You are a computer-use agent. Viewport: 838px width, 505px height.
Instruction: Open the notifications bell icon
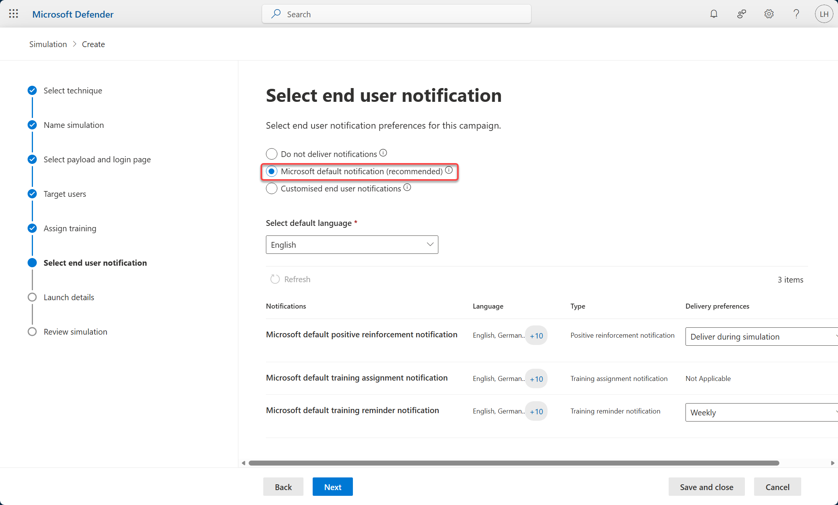point(713,14)
